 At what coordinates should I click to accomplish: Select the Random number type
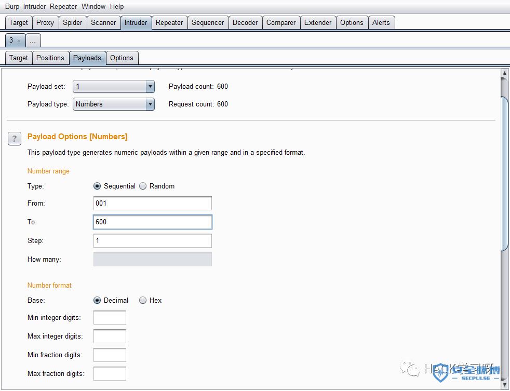click(x=143, y=186)
